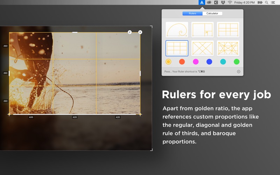
Task: Click the bottom-right corner ruler handle
Action: click(140, 114)
